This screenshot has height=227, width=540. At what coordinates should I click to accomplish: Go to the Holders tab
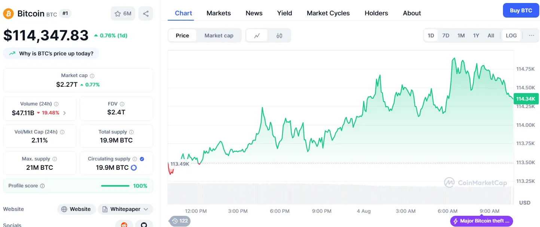click(376, 13)
